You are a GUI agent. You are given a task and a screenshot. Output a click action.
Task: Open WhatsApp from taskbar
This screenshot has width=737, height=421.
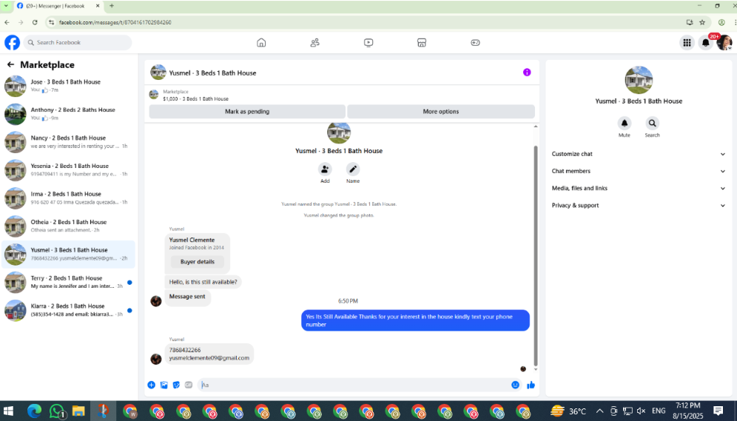point(57,411)
